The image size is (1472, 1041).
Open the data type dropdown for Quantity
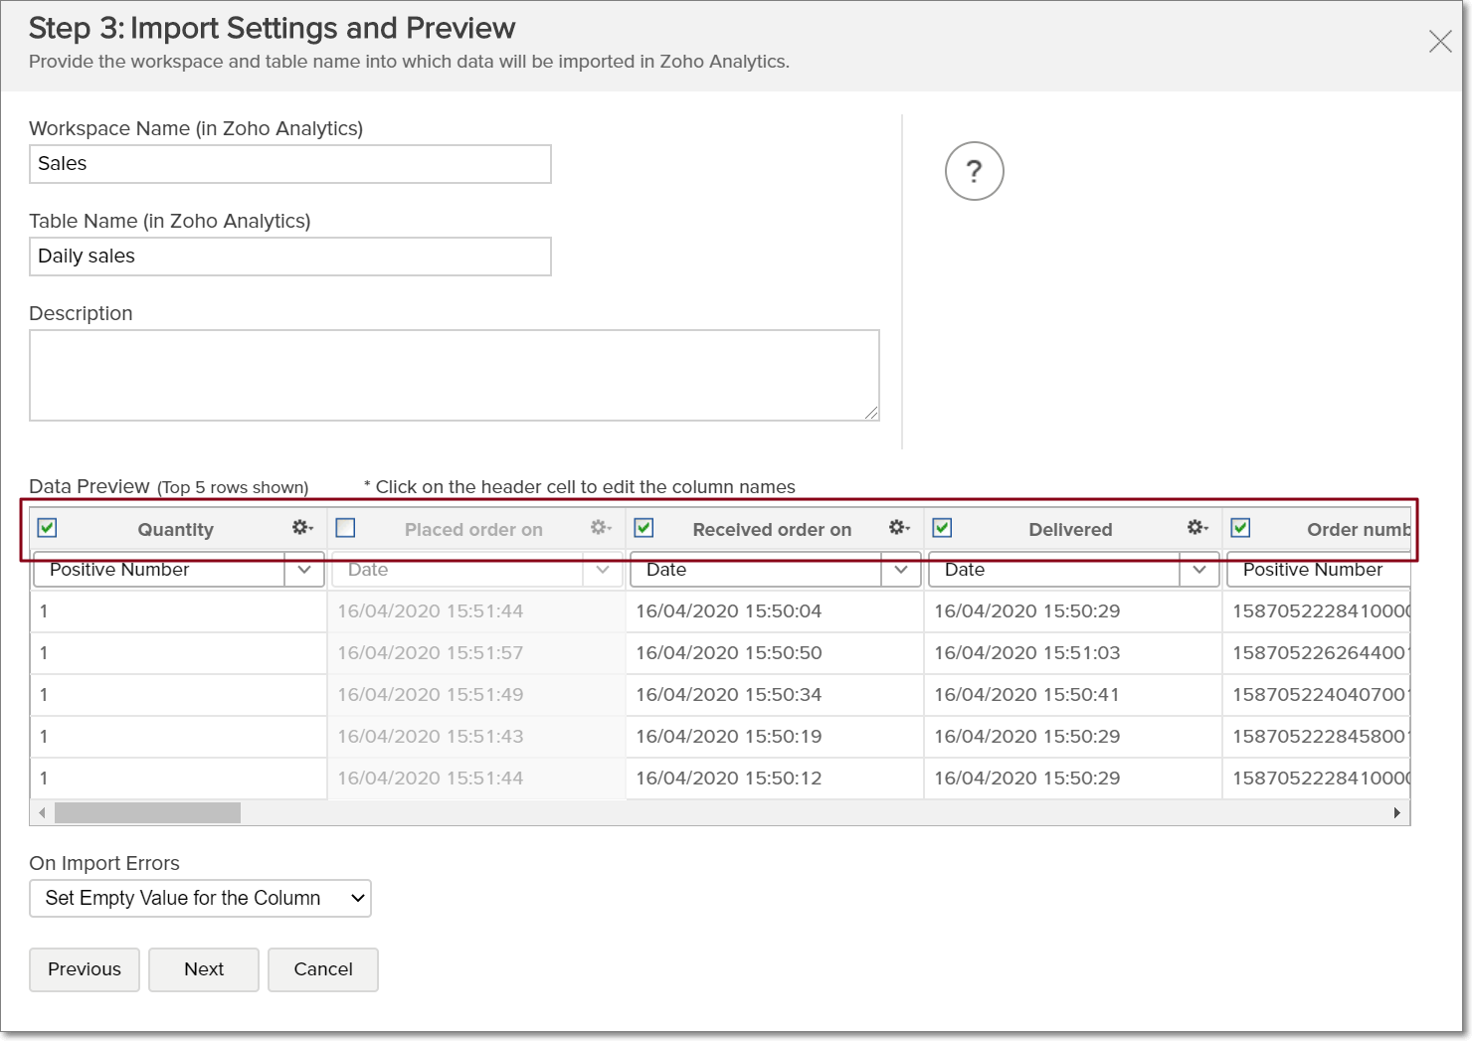[304, 570]
